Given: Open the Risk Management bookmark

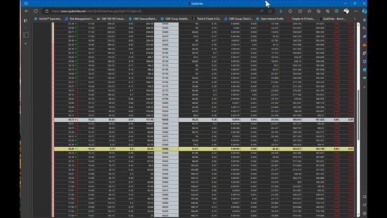Looking at the screenshot, I should pos(79,19).
